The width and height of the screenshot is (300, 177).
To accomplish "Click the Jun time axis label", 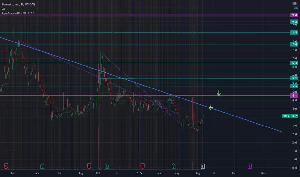I will pyautogui.click(x=59, y=173).
